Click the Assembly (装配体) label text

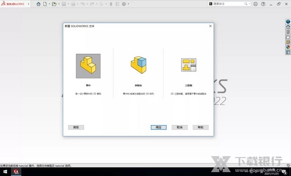[x=138, y=85]
